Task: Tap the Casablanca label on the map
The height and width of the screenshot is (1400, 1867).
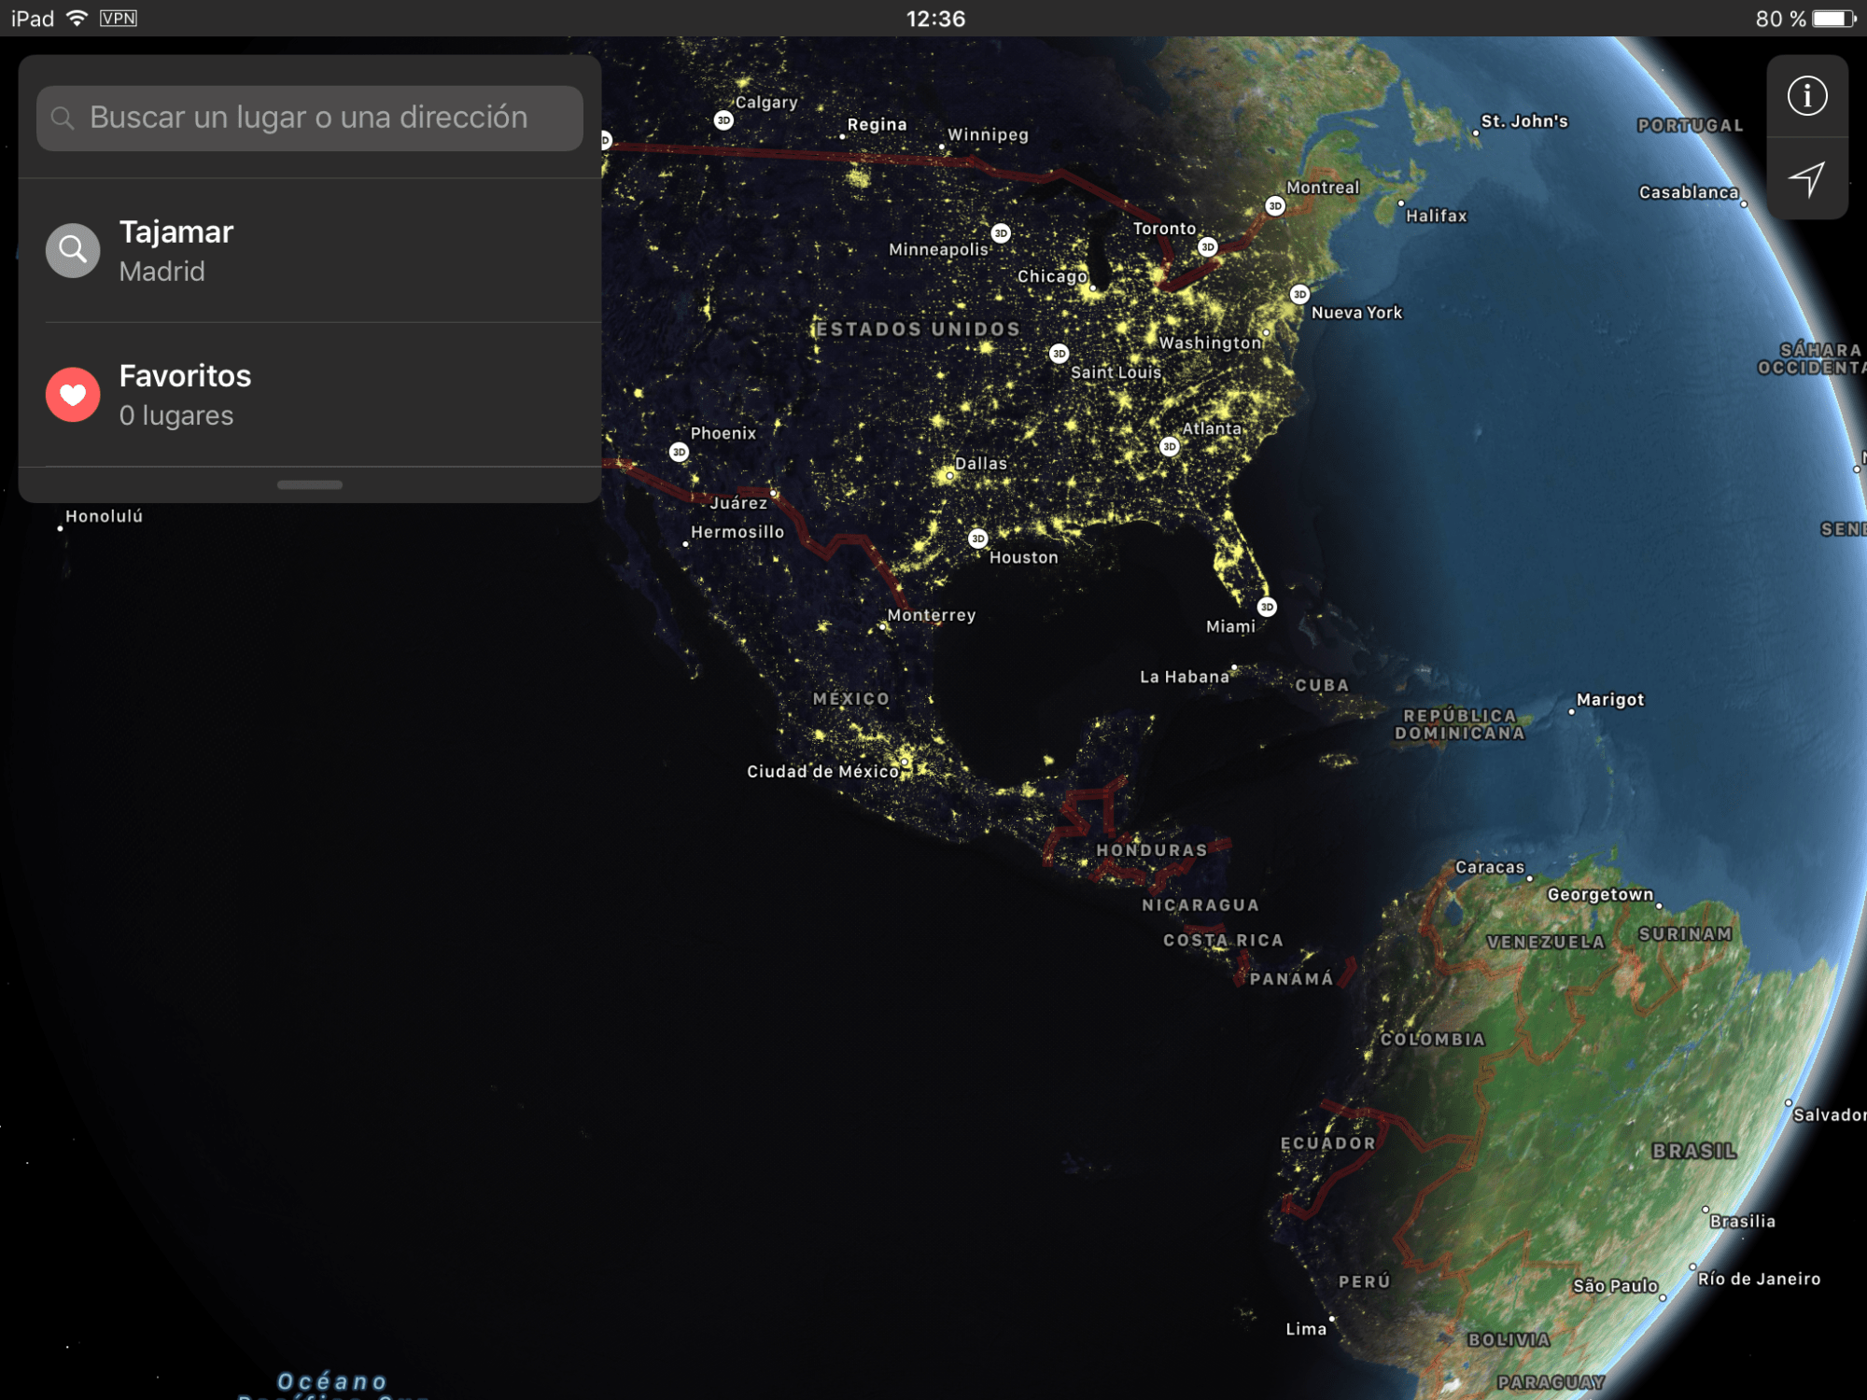Action: [1689, 192]
